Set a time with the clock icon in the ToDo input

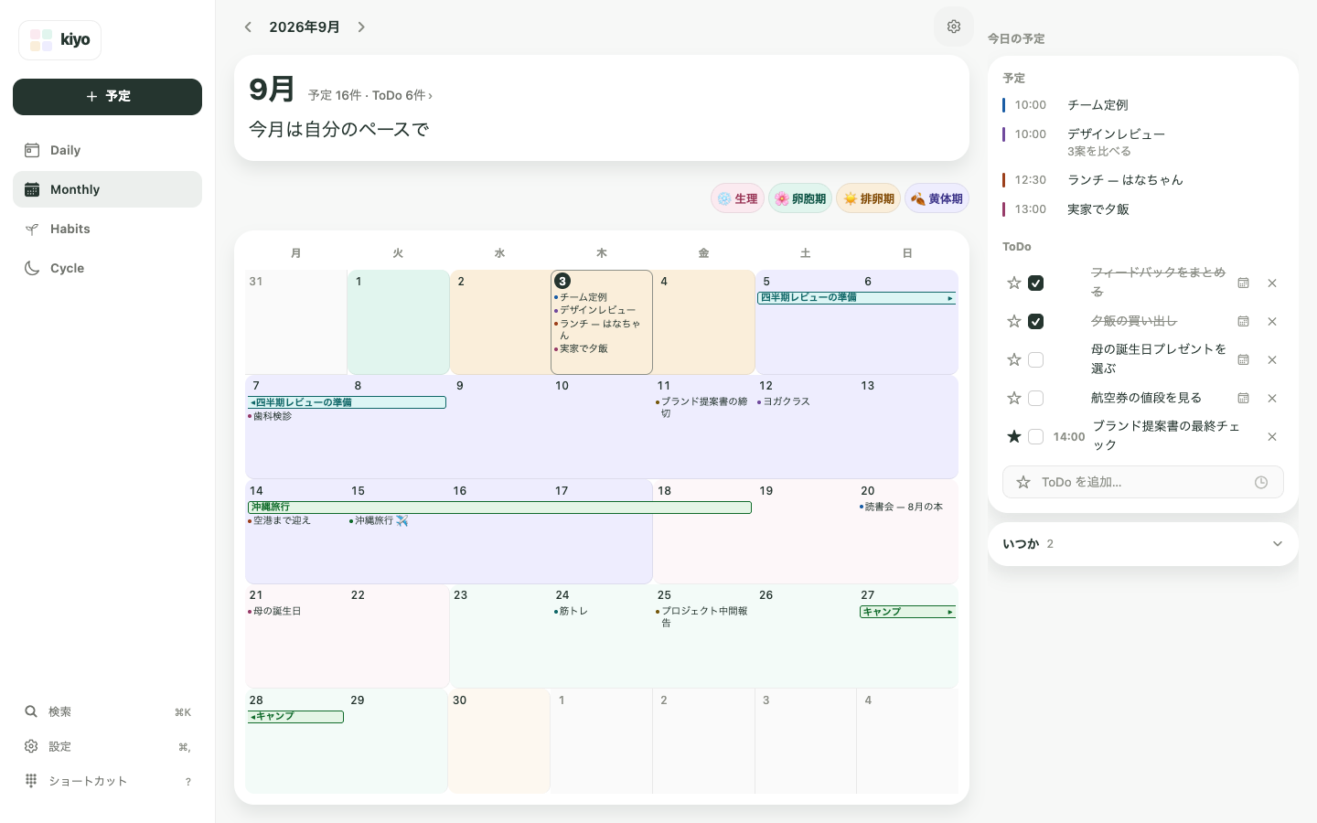tap(1261, 482)
